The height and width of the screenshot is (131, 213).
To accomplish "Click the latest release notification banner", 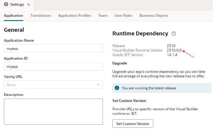I will [162, 88].
